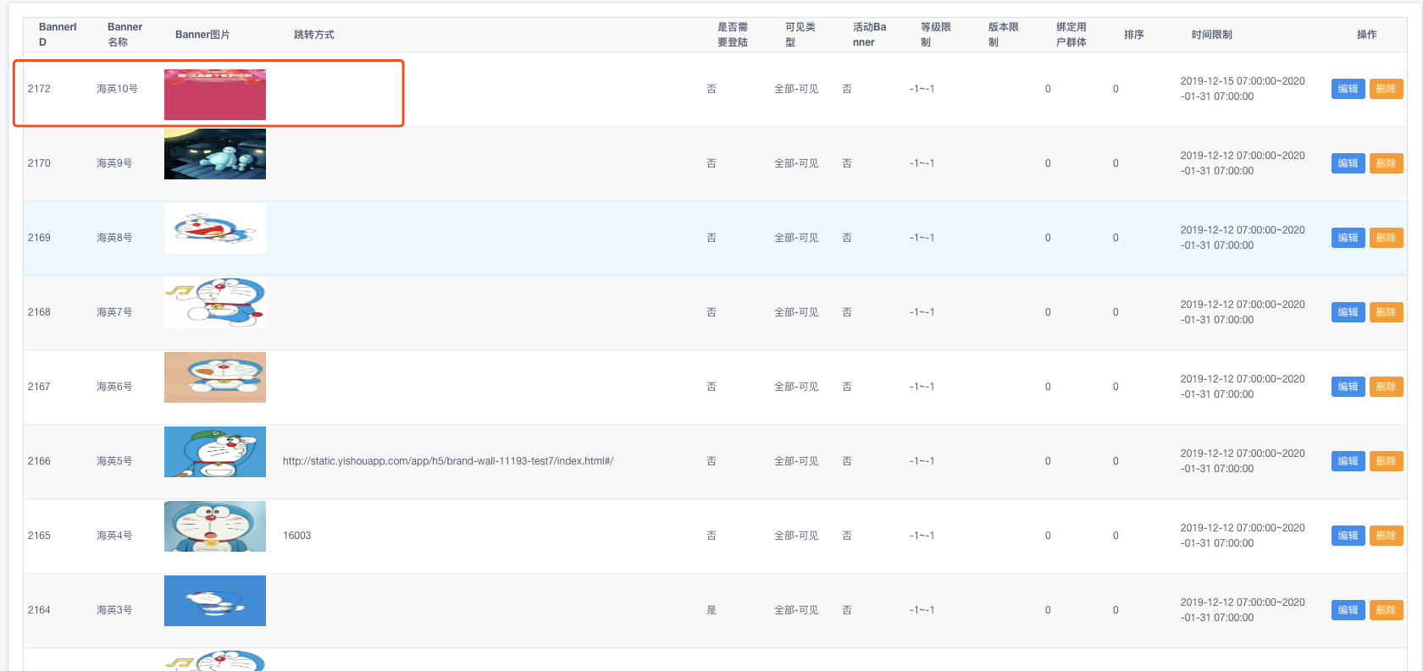
Task: Select ID cell 2172
Action: 39,89
